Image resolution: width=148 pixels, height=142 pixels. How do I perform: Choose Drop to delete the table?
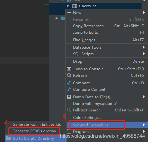coord(106,61)
